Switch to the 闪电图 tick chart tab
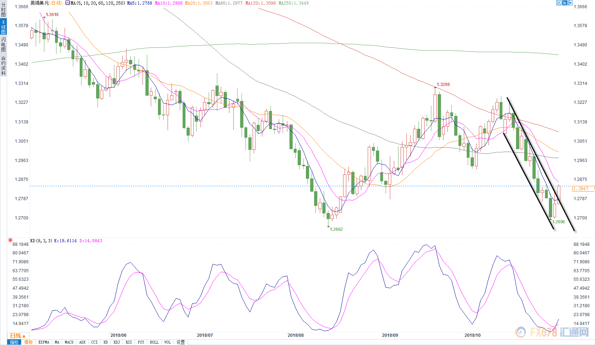This screenshot has height=345, width=595. click(x=3, y=45)
